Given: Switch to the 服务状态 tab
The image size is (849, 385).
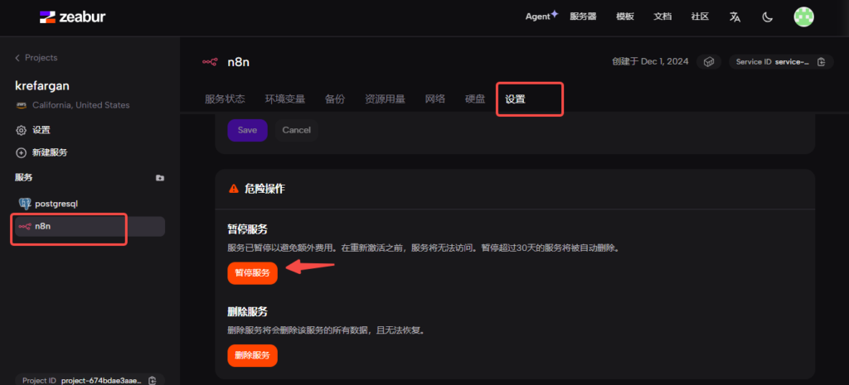Looking at the screenshot, I should click(x=225, y=99).
